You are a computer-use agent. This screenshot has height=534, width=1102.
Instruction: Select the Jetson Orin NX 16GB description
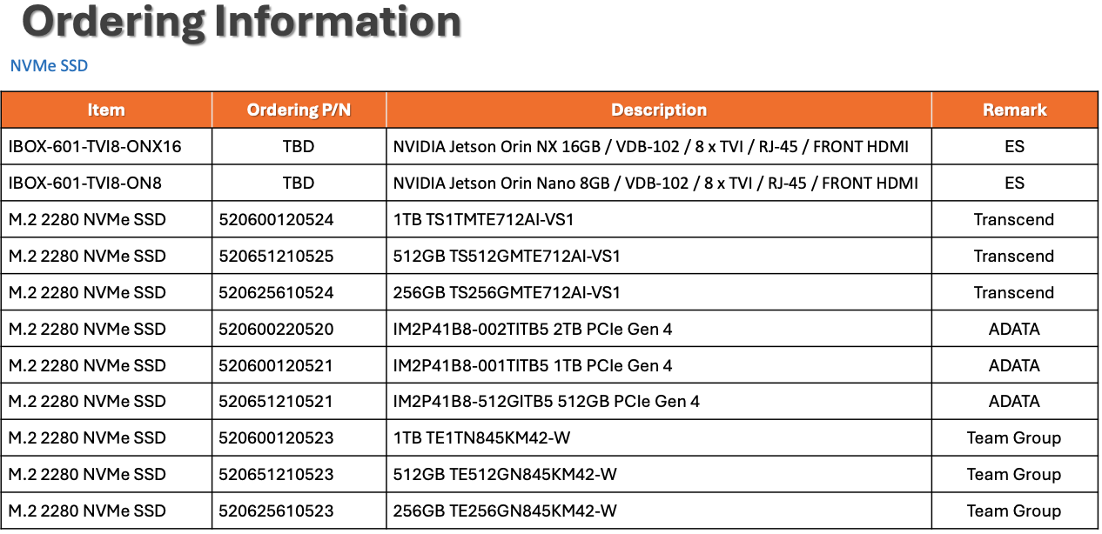click(651, 147)
